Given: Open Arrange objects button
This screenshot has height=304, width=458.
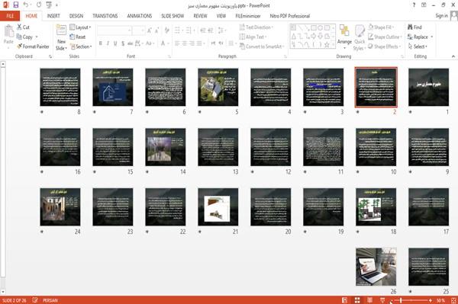Looking at the screenshot, I should click(x=344, y=36).
